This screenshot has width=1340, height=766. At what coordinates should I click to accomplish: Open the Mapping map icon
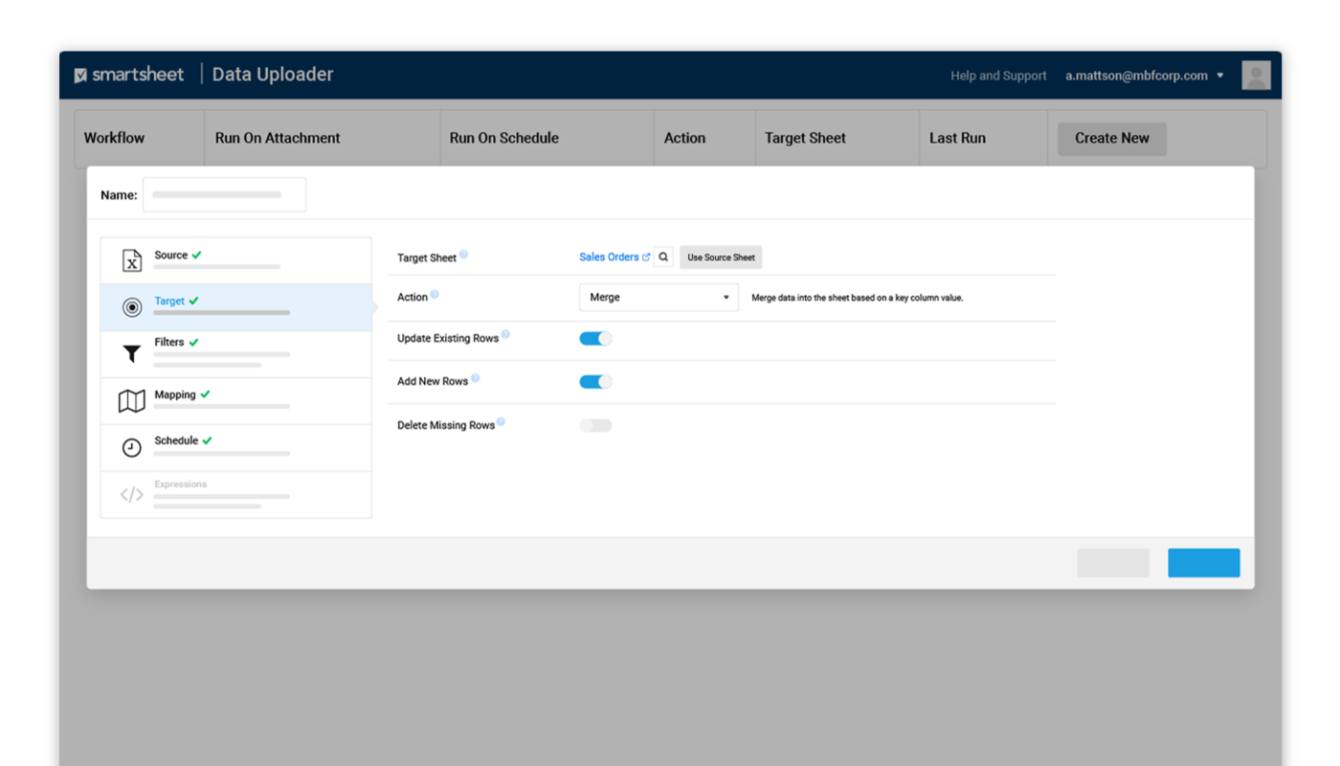(132, 401)
